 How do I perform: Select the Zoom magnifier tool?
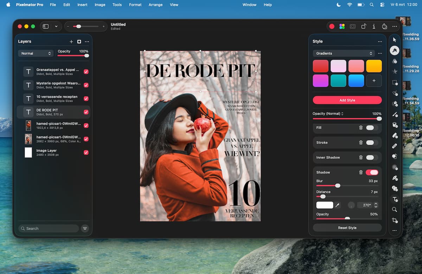[x=395, y=210]
